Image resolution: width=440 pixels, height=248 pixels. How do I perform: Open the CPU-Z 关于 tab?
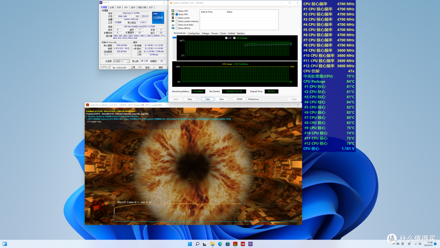click(x=151, y=7)
